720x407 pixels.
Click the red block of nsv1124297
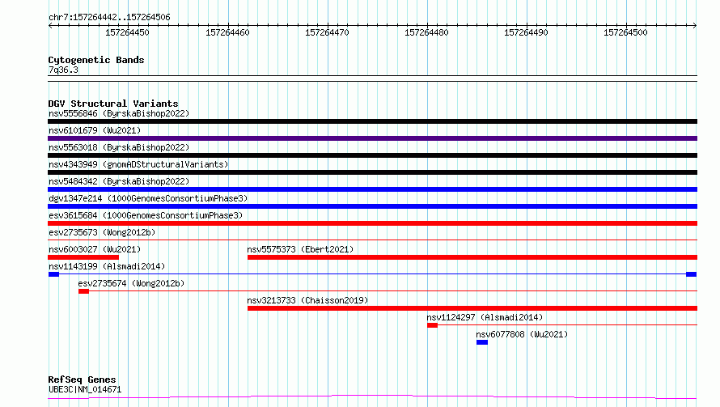pyautogui.click(x=432, y=325)
